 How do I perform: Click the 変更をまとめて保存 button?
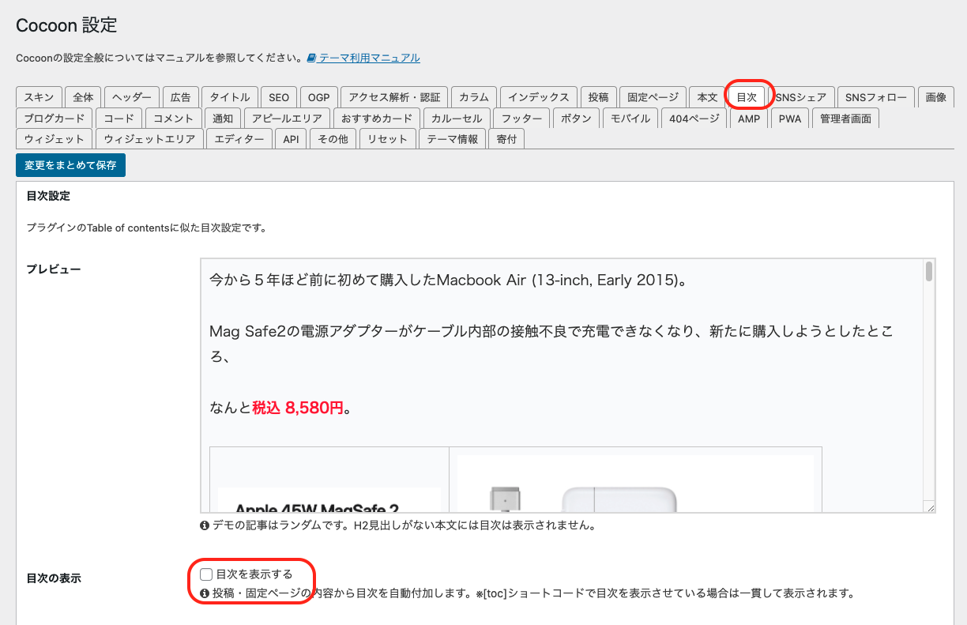click(70, 165)
